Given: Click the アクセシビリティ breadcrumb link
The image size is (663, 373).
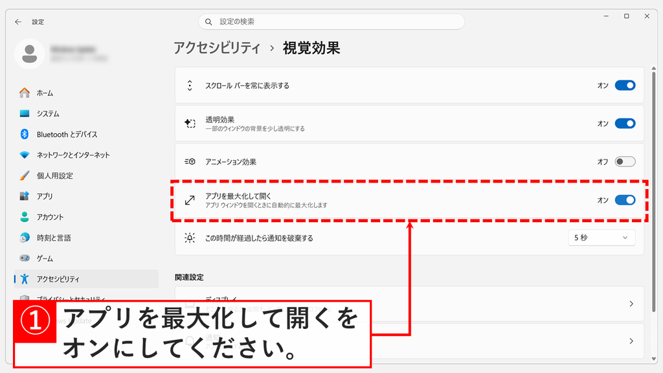Looking at the screenshot, I should tap(217, 48).
